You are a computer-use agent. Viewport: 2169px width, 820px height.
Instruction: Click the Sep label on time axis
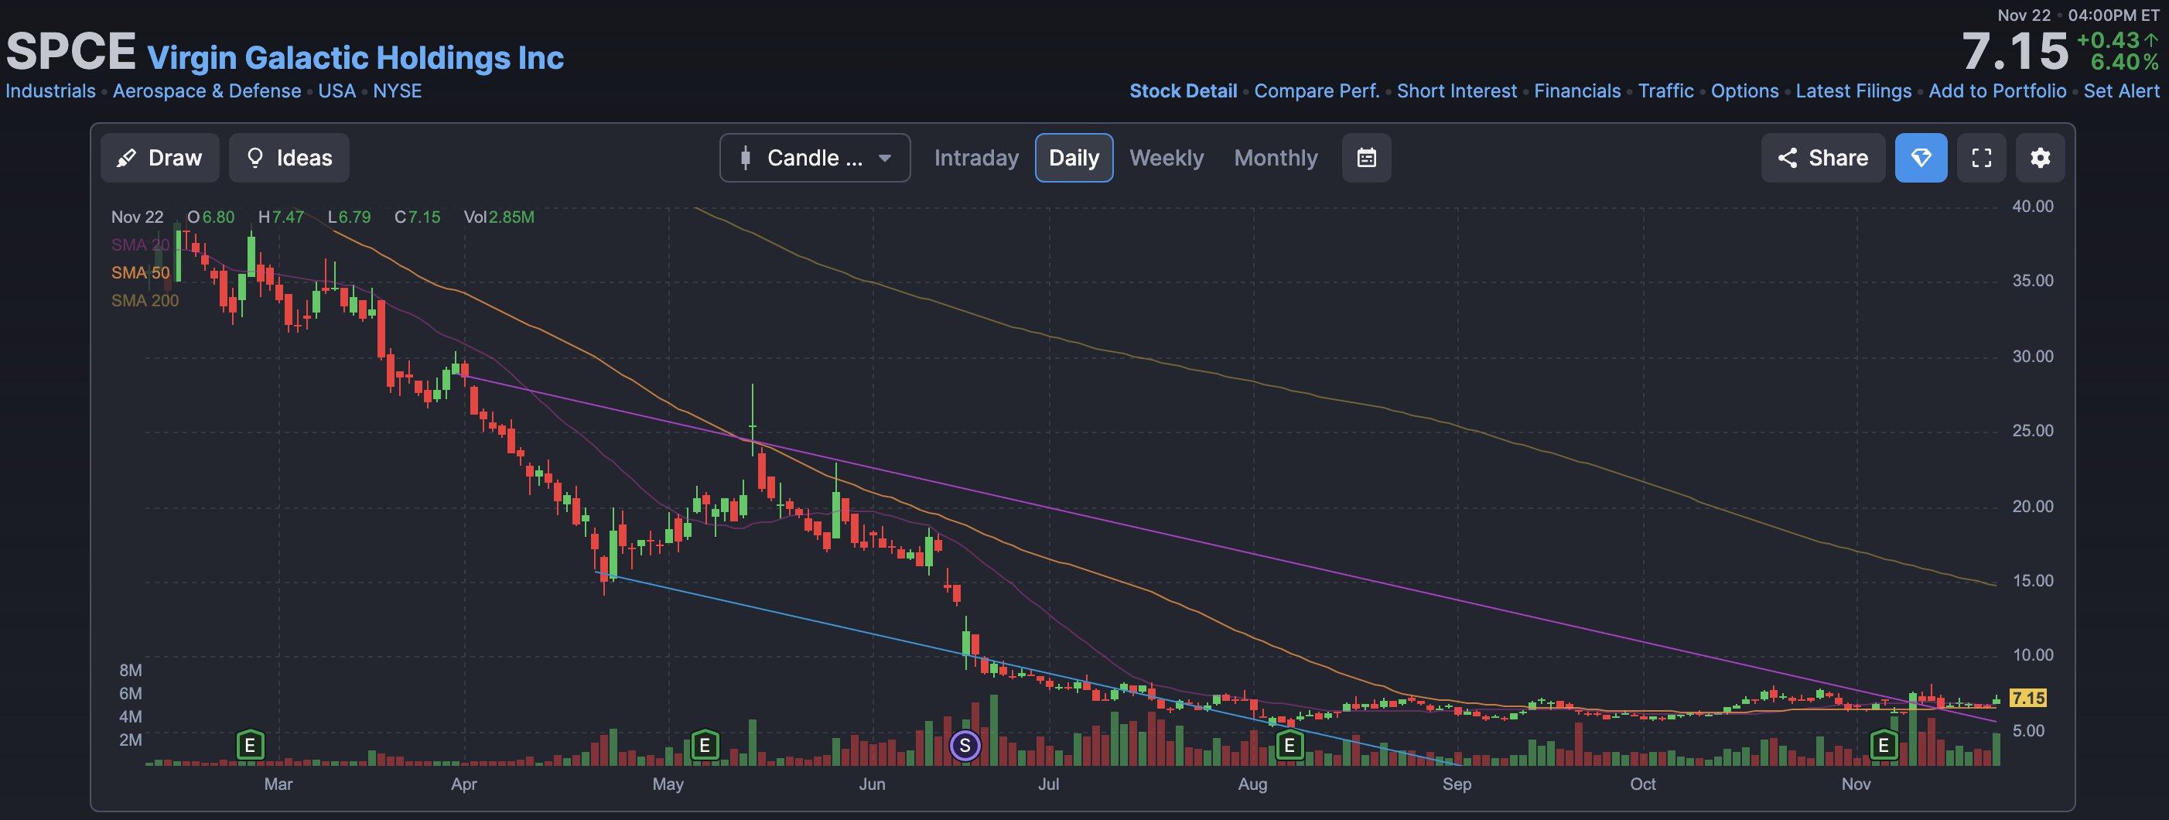pos(1457,784)
